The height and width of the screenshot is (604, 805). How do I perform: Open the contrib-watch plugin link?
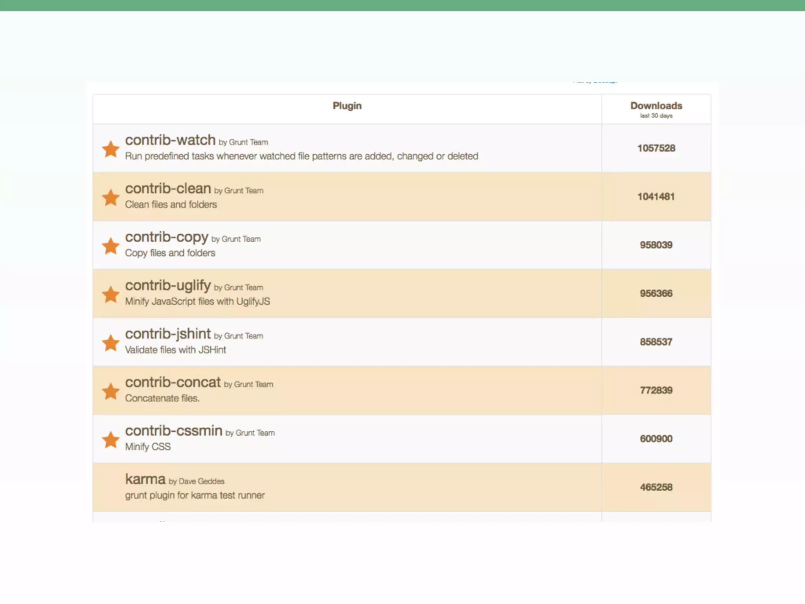170,140
